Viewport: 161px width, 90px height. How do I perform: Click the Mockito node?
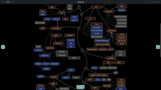tap(121, 83)
